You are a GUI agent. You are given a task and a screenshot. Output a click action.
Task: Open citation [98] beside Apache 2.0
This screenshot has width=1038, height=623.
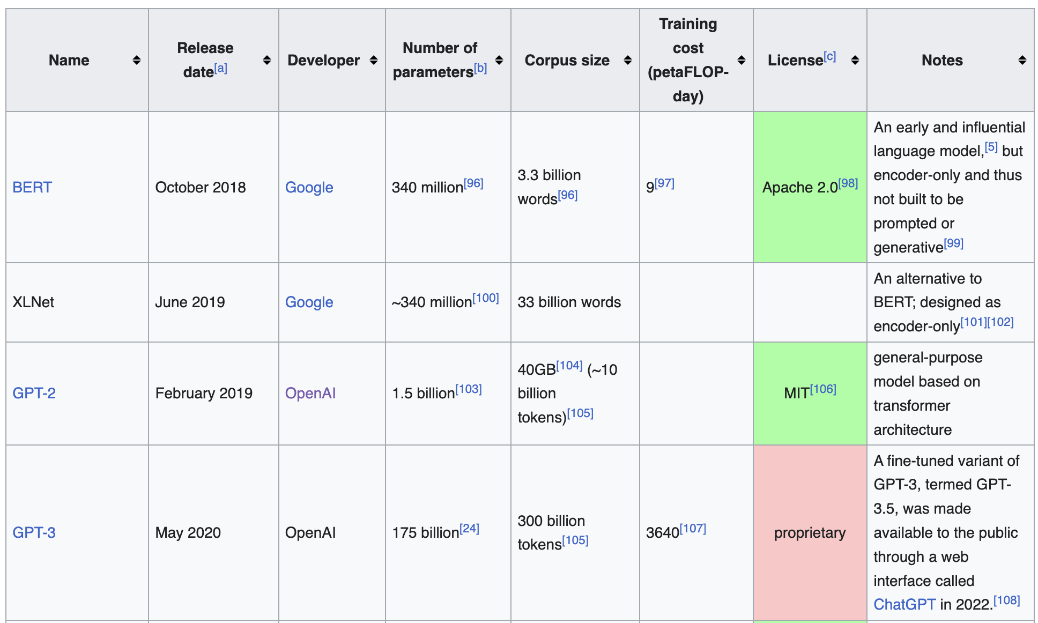pyautogui.click(x=848, y=183)
